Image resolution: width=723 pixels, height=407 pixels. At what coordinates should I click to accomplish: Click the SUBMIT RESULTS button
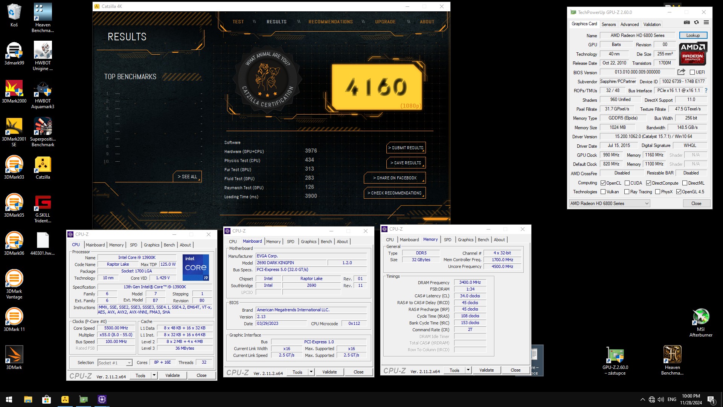tap(406, 148)
